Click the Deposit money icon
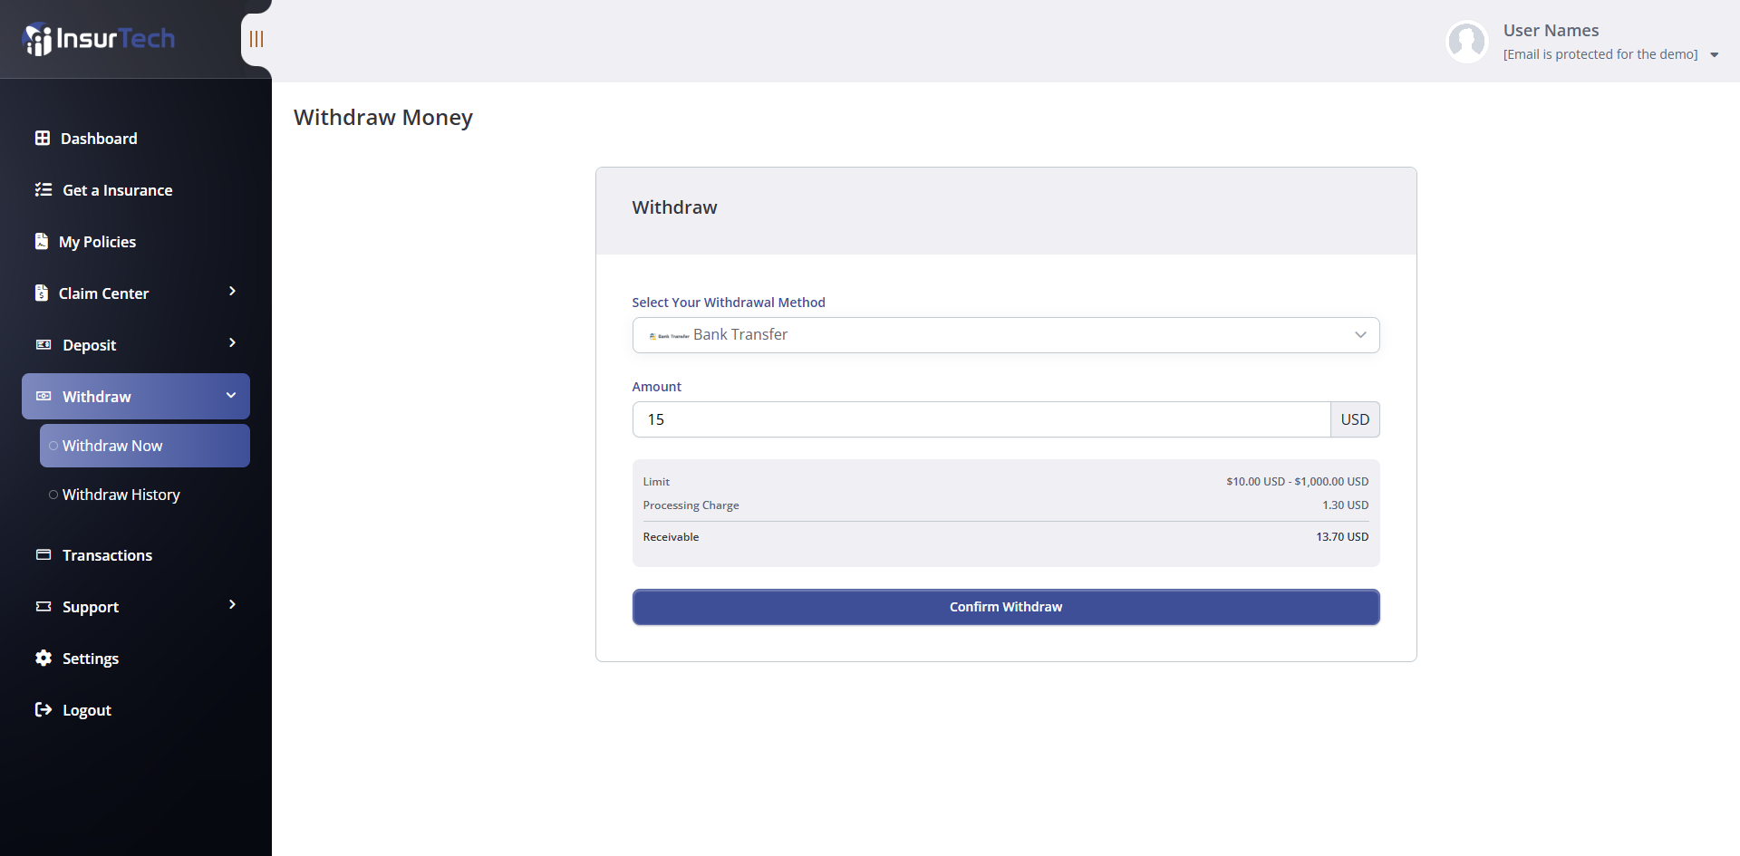1740x856 pixels. [43, 345]
